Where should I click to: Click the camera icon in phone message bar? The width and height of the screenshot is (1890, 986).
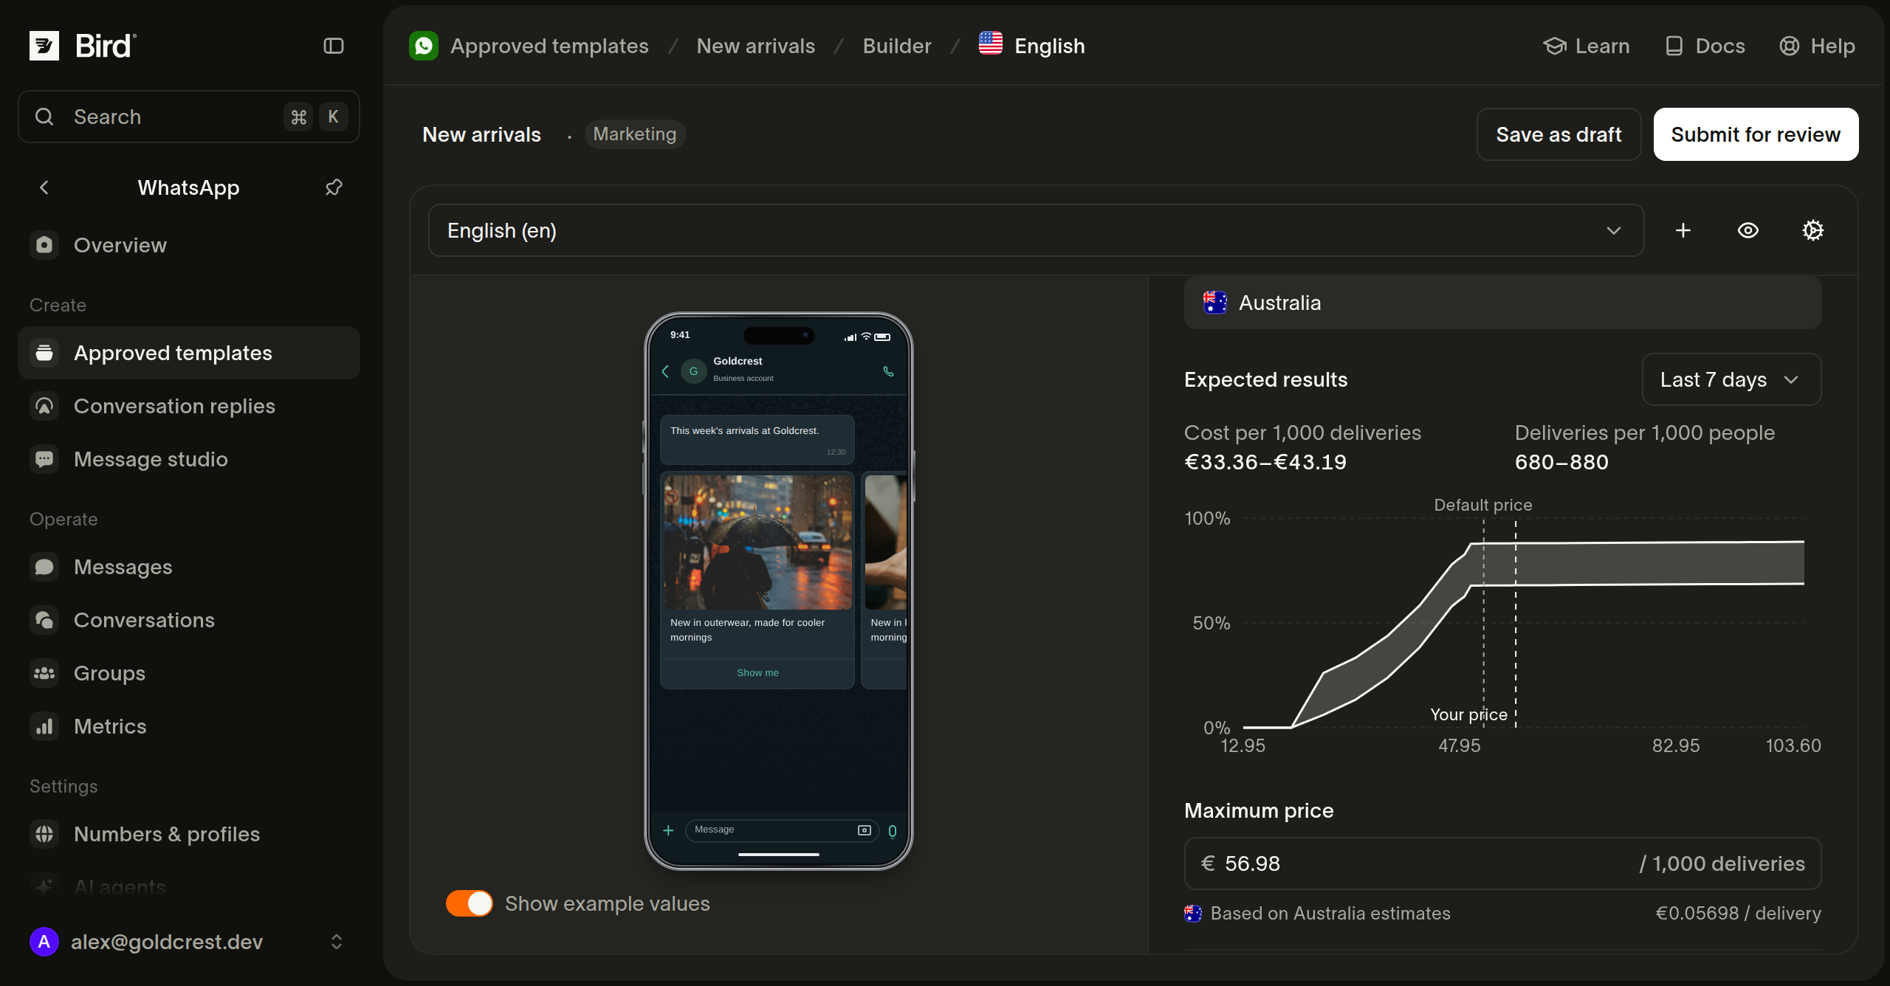point(865,830)
